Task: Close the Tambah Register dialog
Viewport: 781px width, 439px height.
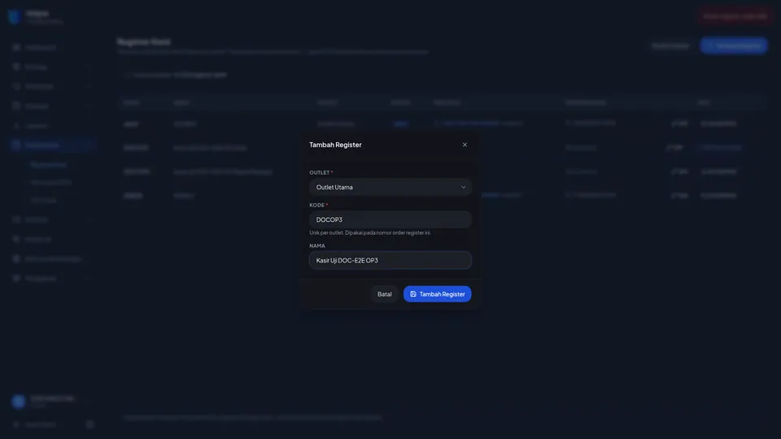Action: click(465, 145)
